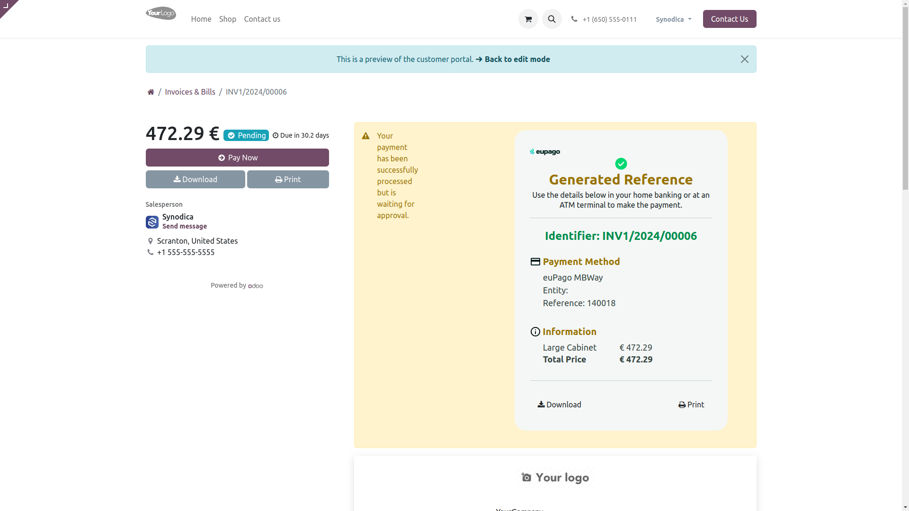The height and width of the screenshot is (511, 909).
Task: Open the shopping cart icon
Action: [x=528, y=19]
